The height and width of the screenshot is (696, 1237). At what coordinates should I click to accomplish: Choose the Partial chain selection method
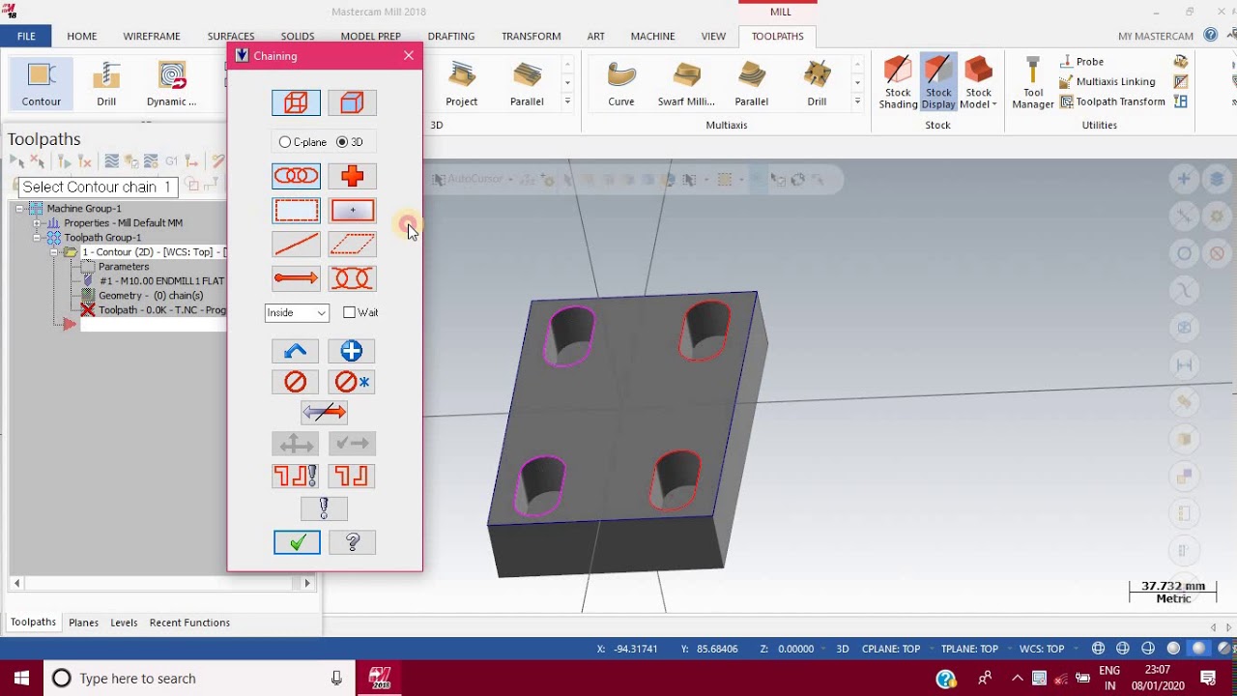point(352,279)
